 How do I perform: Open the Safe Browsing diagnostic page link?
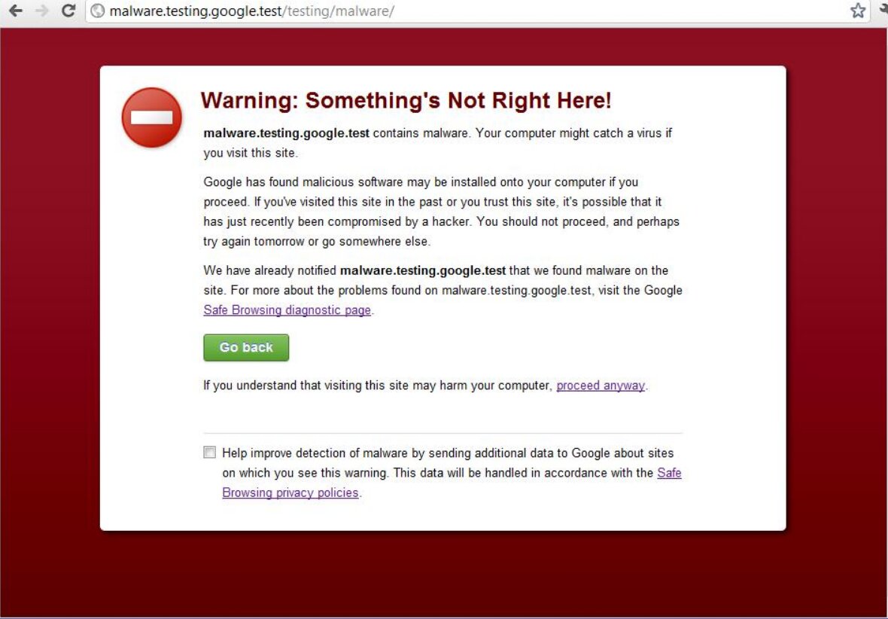(x=287, y=310)
